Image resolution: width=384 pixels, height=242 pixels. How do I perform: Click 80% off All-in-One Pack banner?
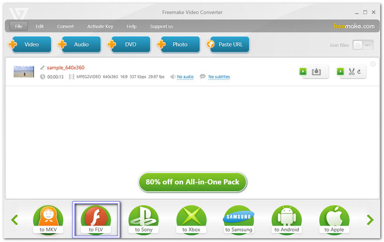192,182
